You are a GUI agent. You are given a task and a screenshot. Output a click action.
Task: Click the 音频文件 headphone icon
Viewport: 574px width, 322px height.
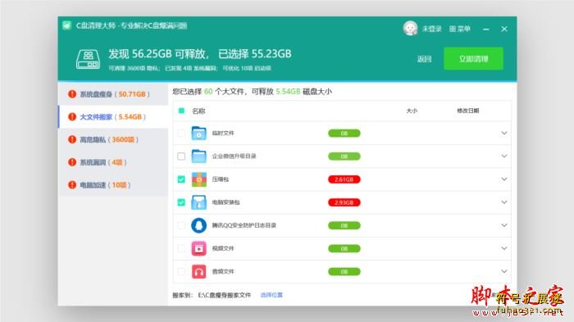pyautogui.click(x=198, y=271)
